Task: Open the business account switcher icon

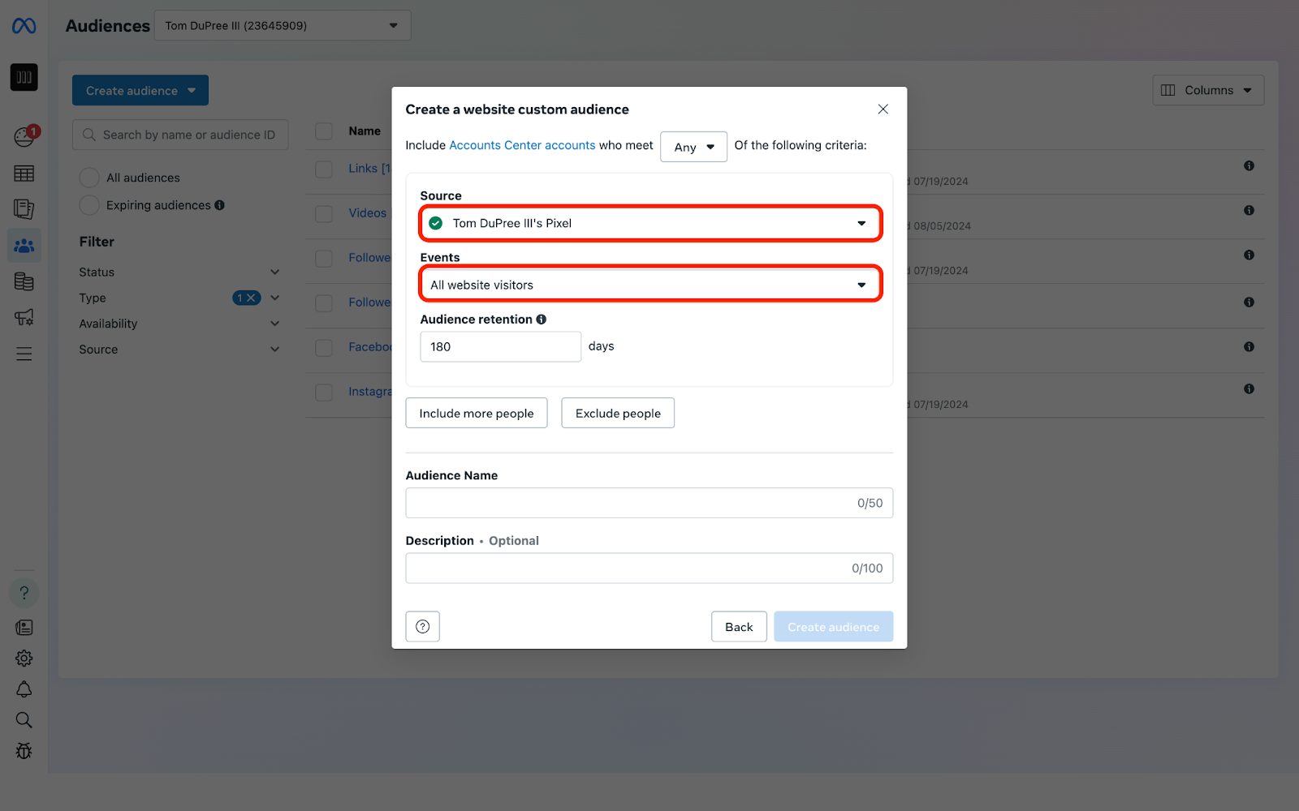Action: click(x=24, y=77)
